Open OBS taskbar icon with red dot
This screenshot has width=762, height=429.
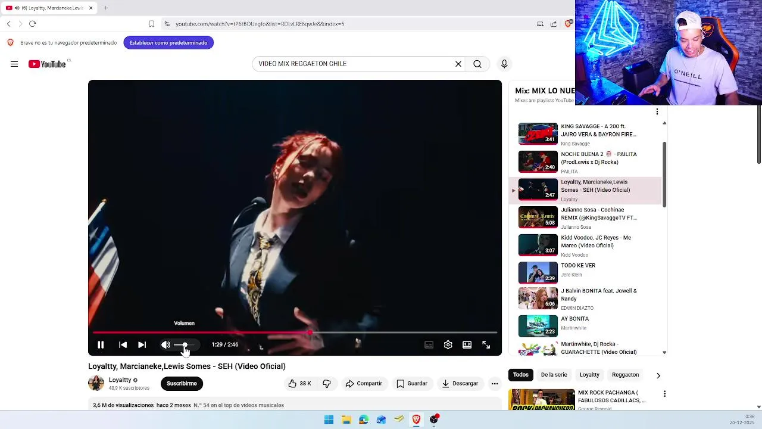tap(434, 419)
